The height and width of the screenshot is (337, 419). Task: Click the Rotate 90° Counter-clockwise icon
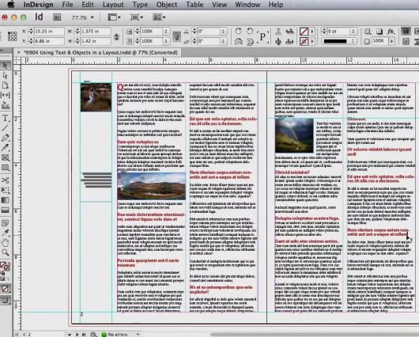[250, 31]
